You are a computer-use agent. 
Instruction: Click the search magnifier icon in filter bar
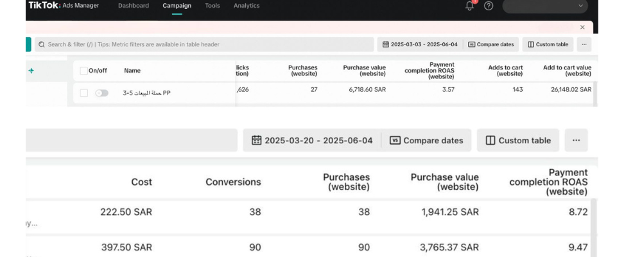pyautogui.click(x=42, y=44)
